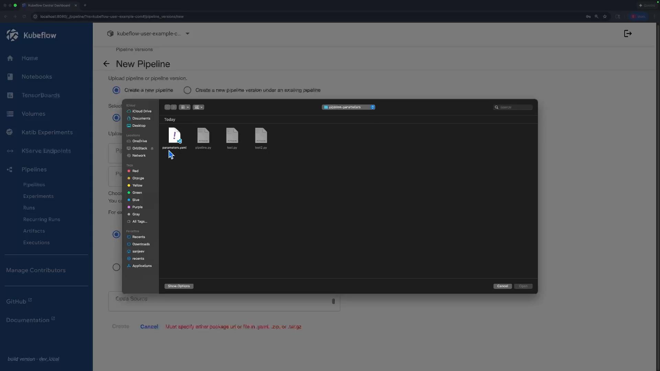Select the test.py file icon
660x371 pixels.
(232, 135)
